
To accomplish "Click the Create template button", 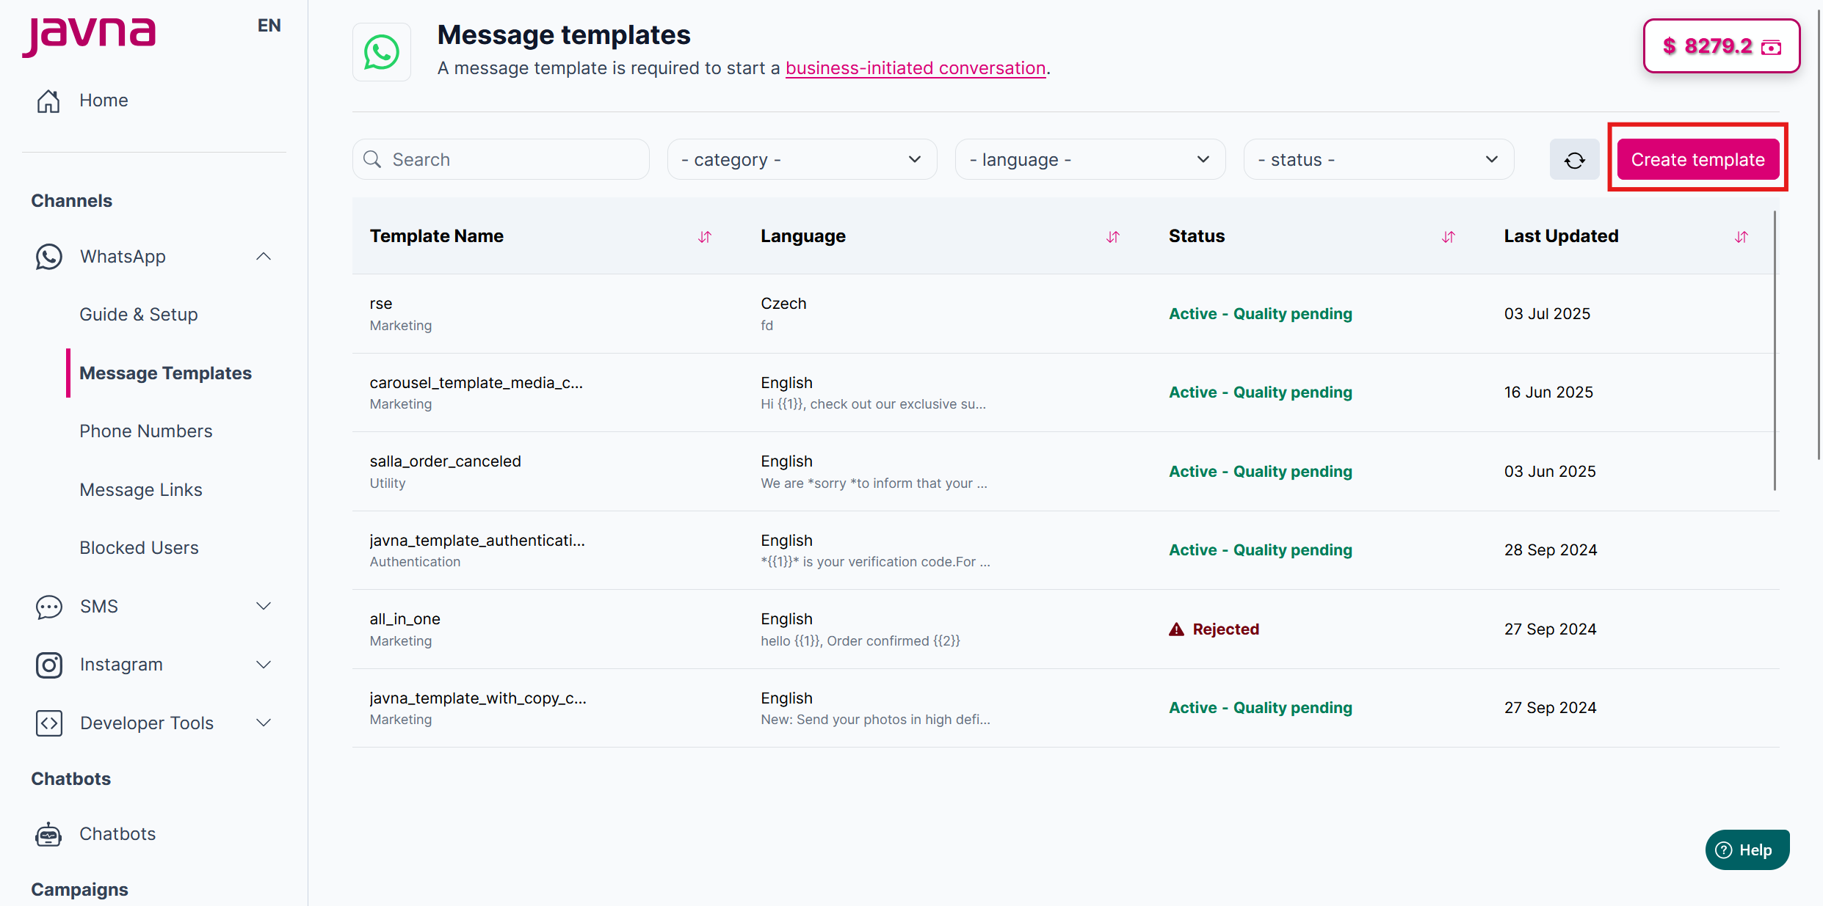I will (x=1697, y=160).
